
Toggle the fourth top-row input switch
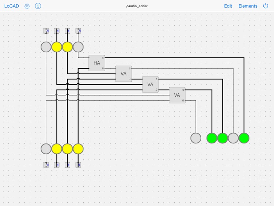click(x=78, y=31)
